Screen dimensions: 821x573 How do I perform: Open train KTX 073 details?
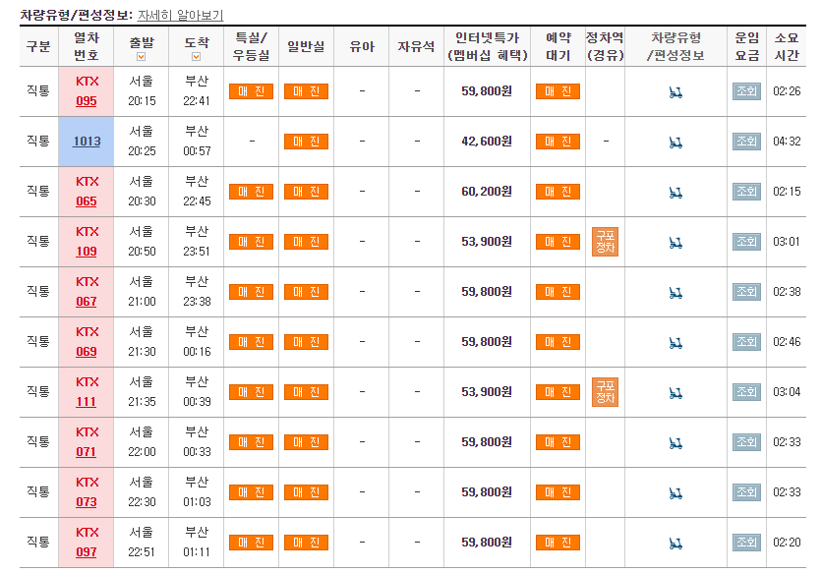point(87,502)
